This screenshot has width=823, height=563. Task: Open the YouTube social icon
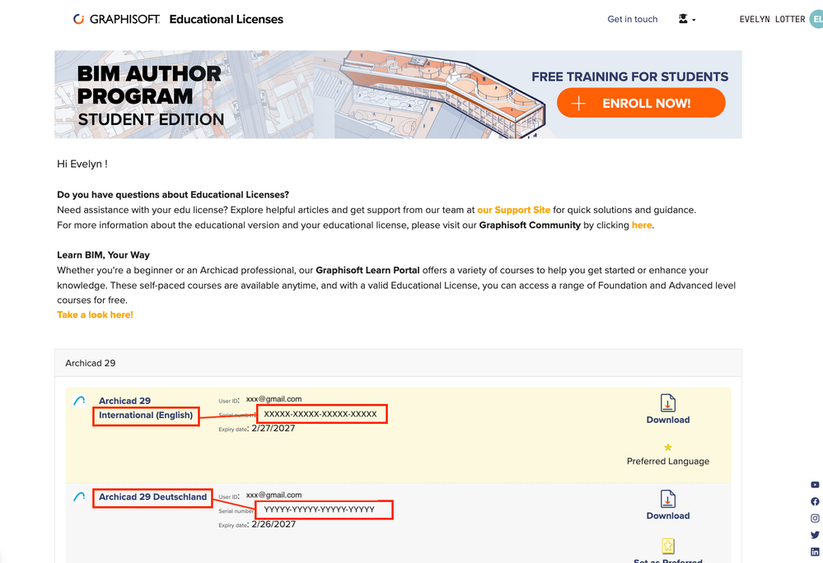pyautogui.click(x=815, y=485)
